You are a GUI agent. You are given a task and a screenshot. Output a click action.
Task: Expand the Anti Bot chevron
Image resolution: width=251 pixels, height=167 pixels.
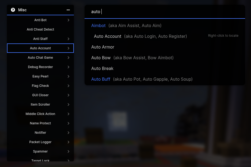68,20
